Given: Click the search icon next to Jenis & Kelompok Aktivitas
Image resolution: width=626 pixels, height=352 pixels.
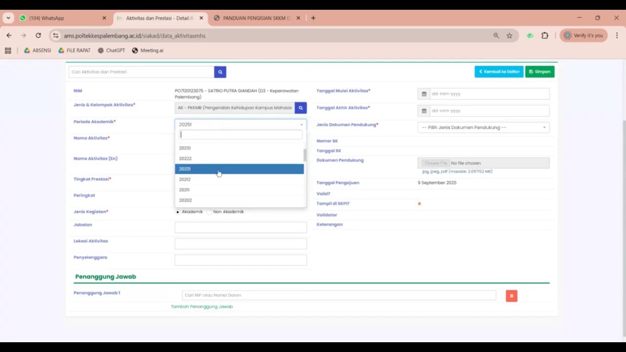Looking at the screenshot, I should pyautogui.click(x=301, y=108).
